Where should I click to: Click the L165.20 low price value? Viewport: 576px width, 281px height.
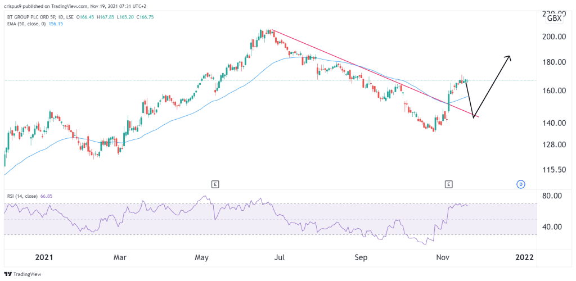[x=125, y=16]
